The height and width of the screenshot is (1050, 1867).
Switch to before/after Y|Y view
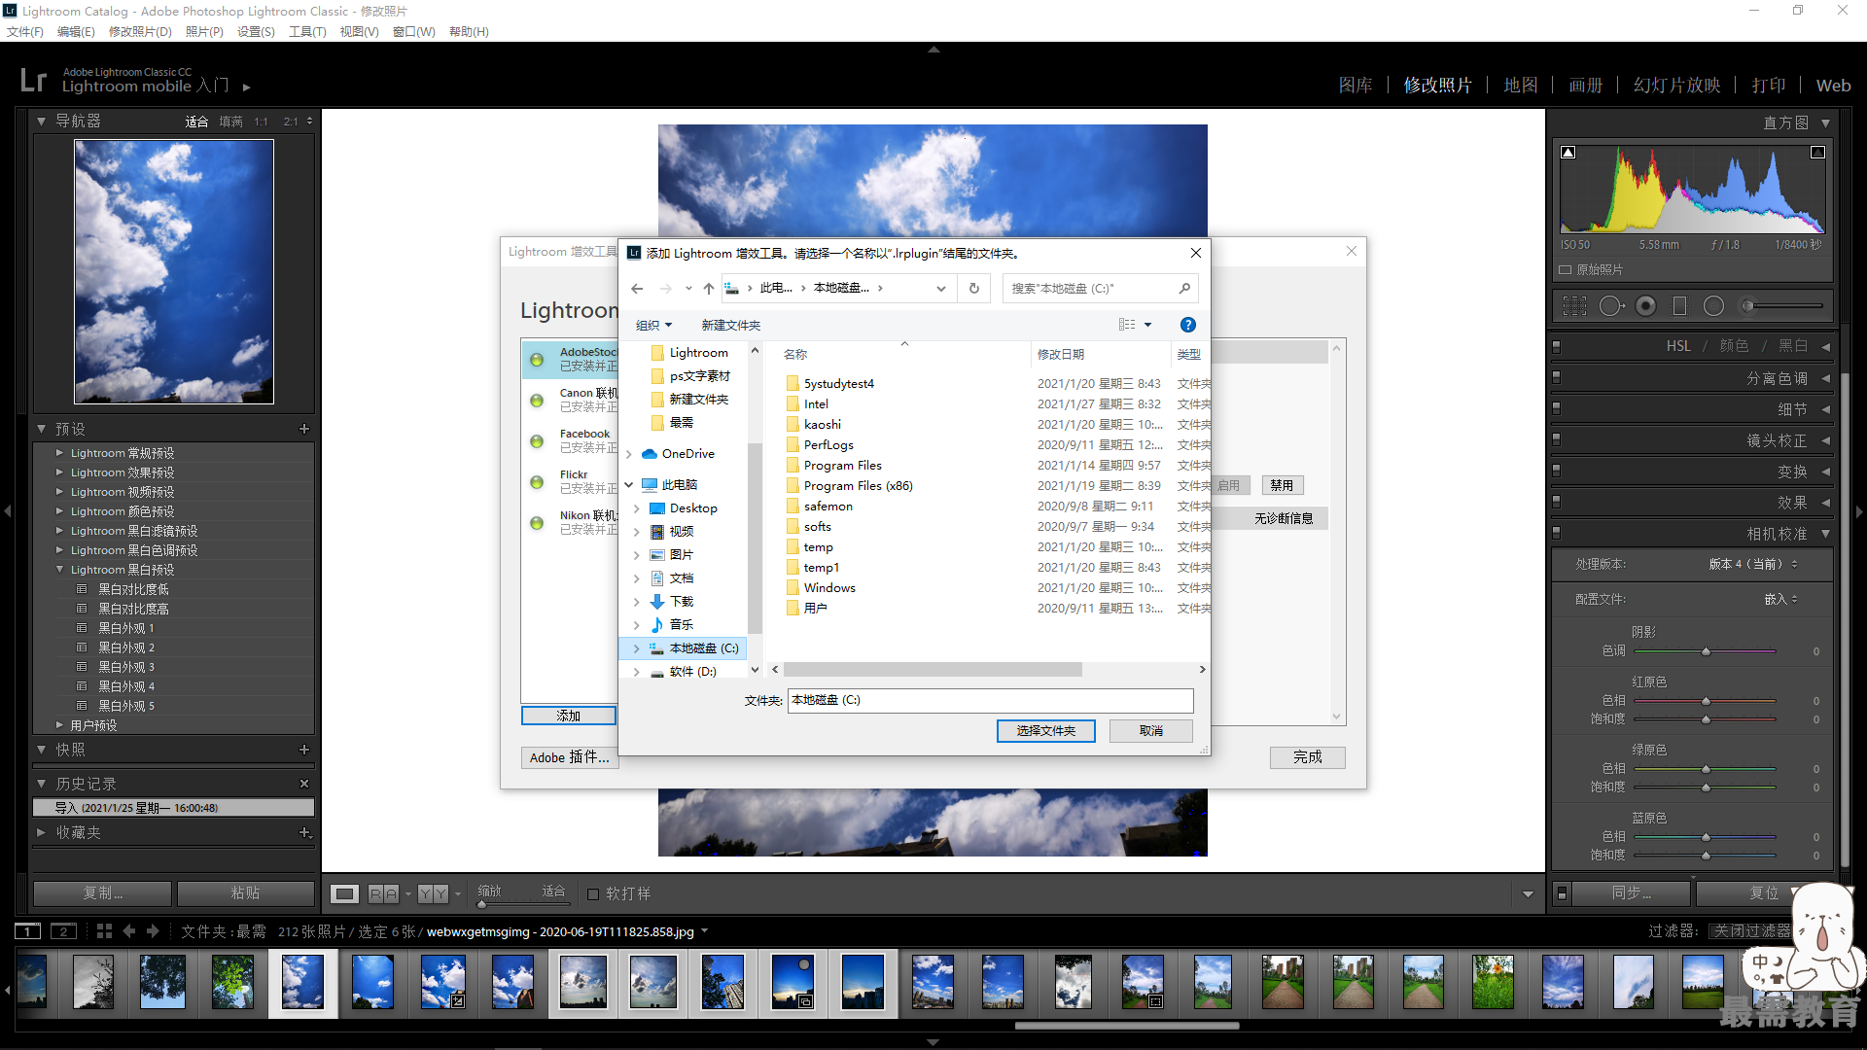pos(434,893)
